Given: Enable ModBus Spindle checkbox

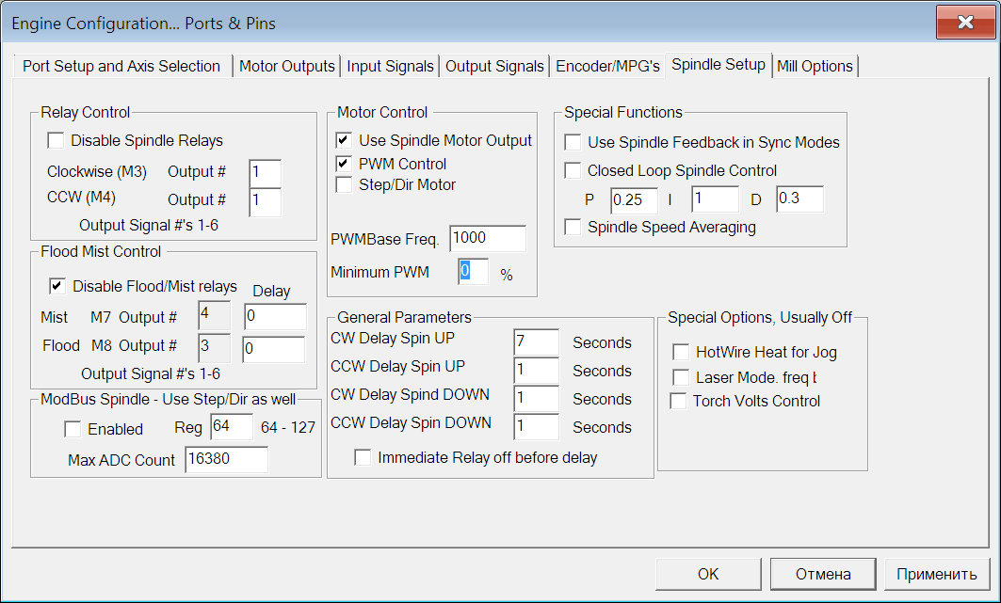Looking at the screenshot, I should pos(73,429).
